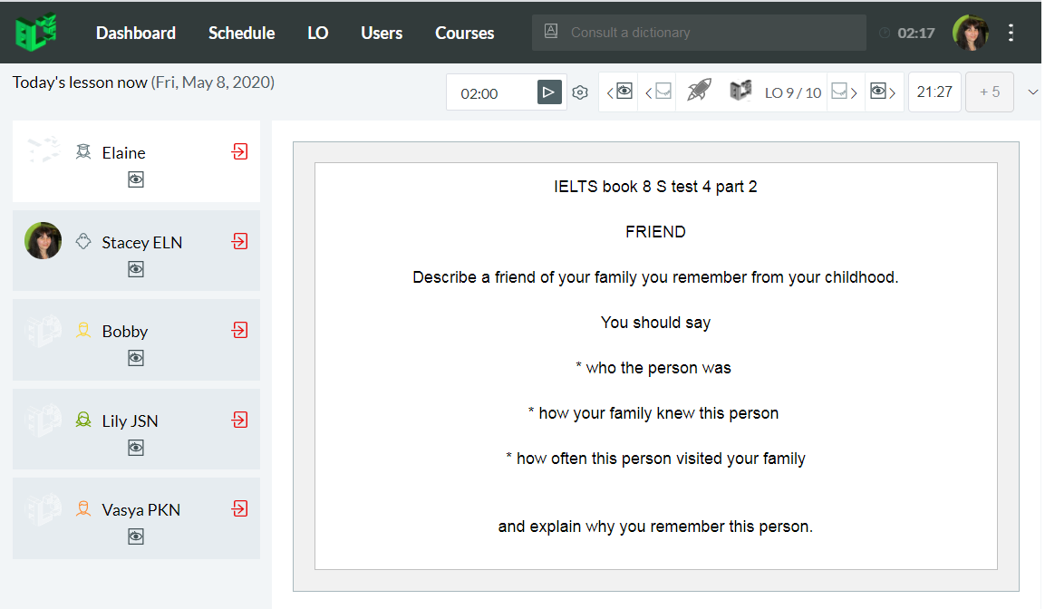Click 'how often this person visited your family'
The image size is (1045, 609).
[656, 459]
